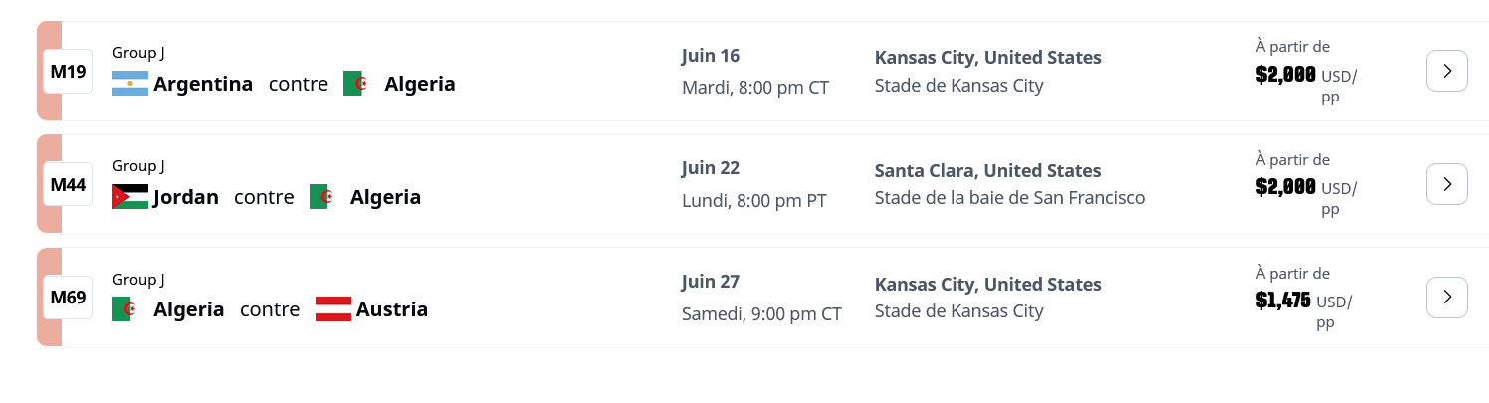Click the $2,000 price for Argentina match
Viewport: 1489px width, 403px height.
(1285, 74)
